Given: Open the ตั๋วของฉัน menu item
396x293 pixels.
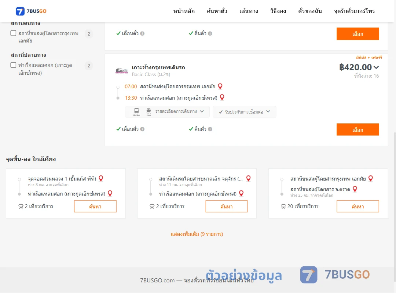Looking at the screenshot, I should click(310, 11).
